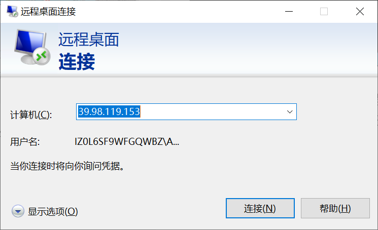This screenshot has height=230, width=378.
Task: Click the 计算机(C): label
Action: [31, 115]
